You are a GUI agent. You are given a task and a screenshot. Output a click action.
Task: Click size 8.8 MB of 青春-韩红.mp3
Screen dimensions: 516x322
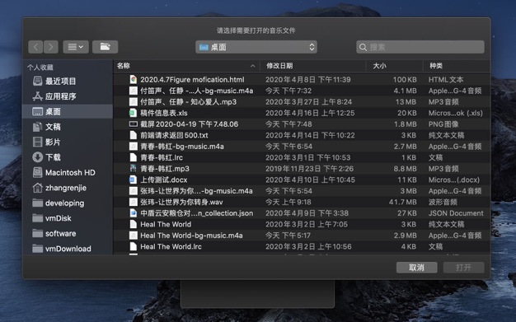point(405,169)
